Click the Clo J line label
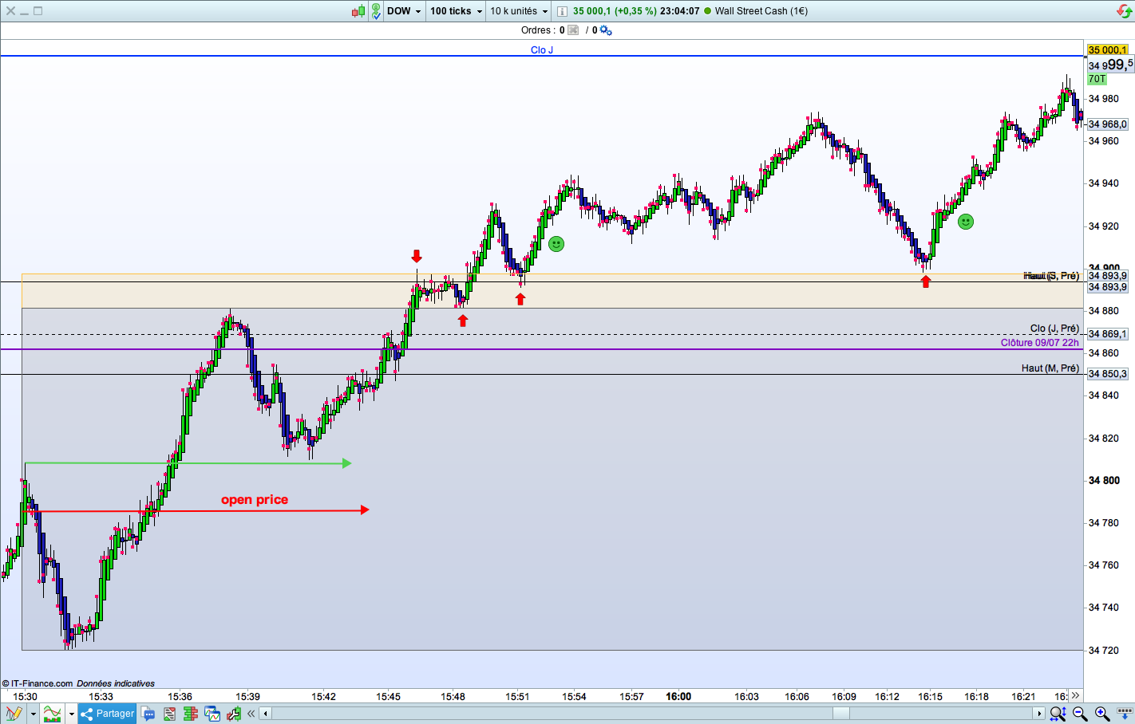Screen dimensions: 1135x724 pyautogui.click(x=542, y=50)
